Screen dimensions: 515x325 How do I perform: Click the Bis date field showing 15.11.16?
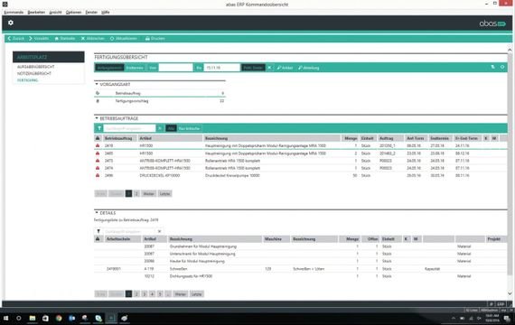221,68
